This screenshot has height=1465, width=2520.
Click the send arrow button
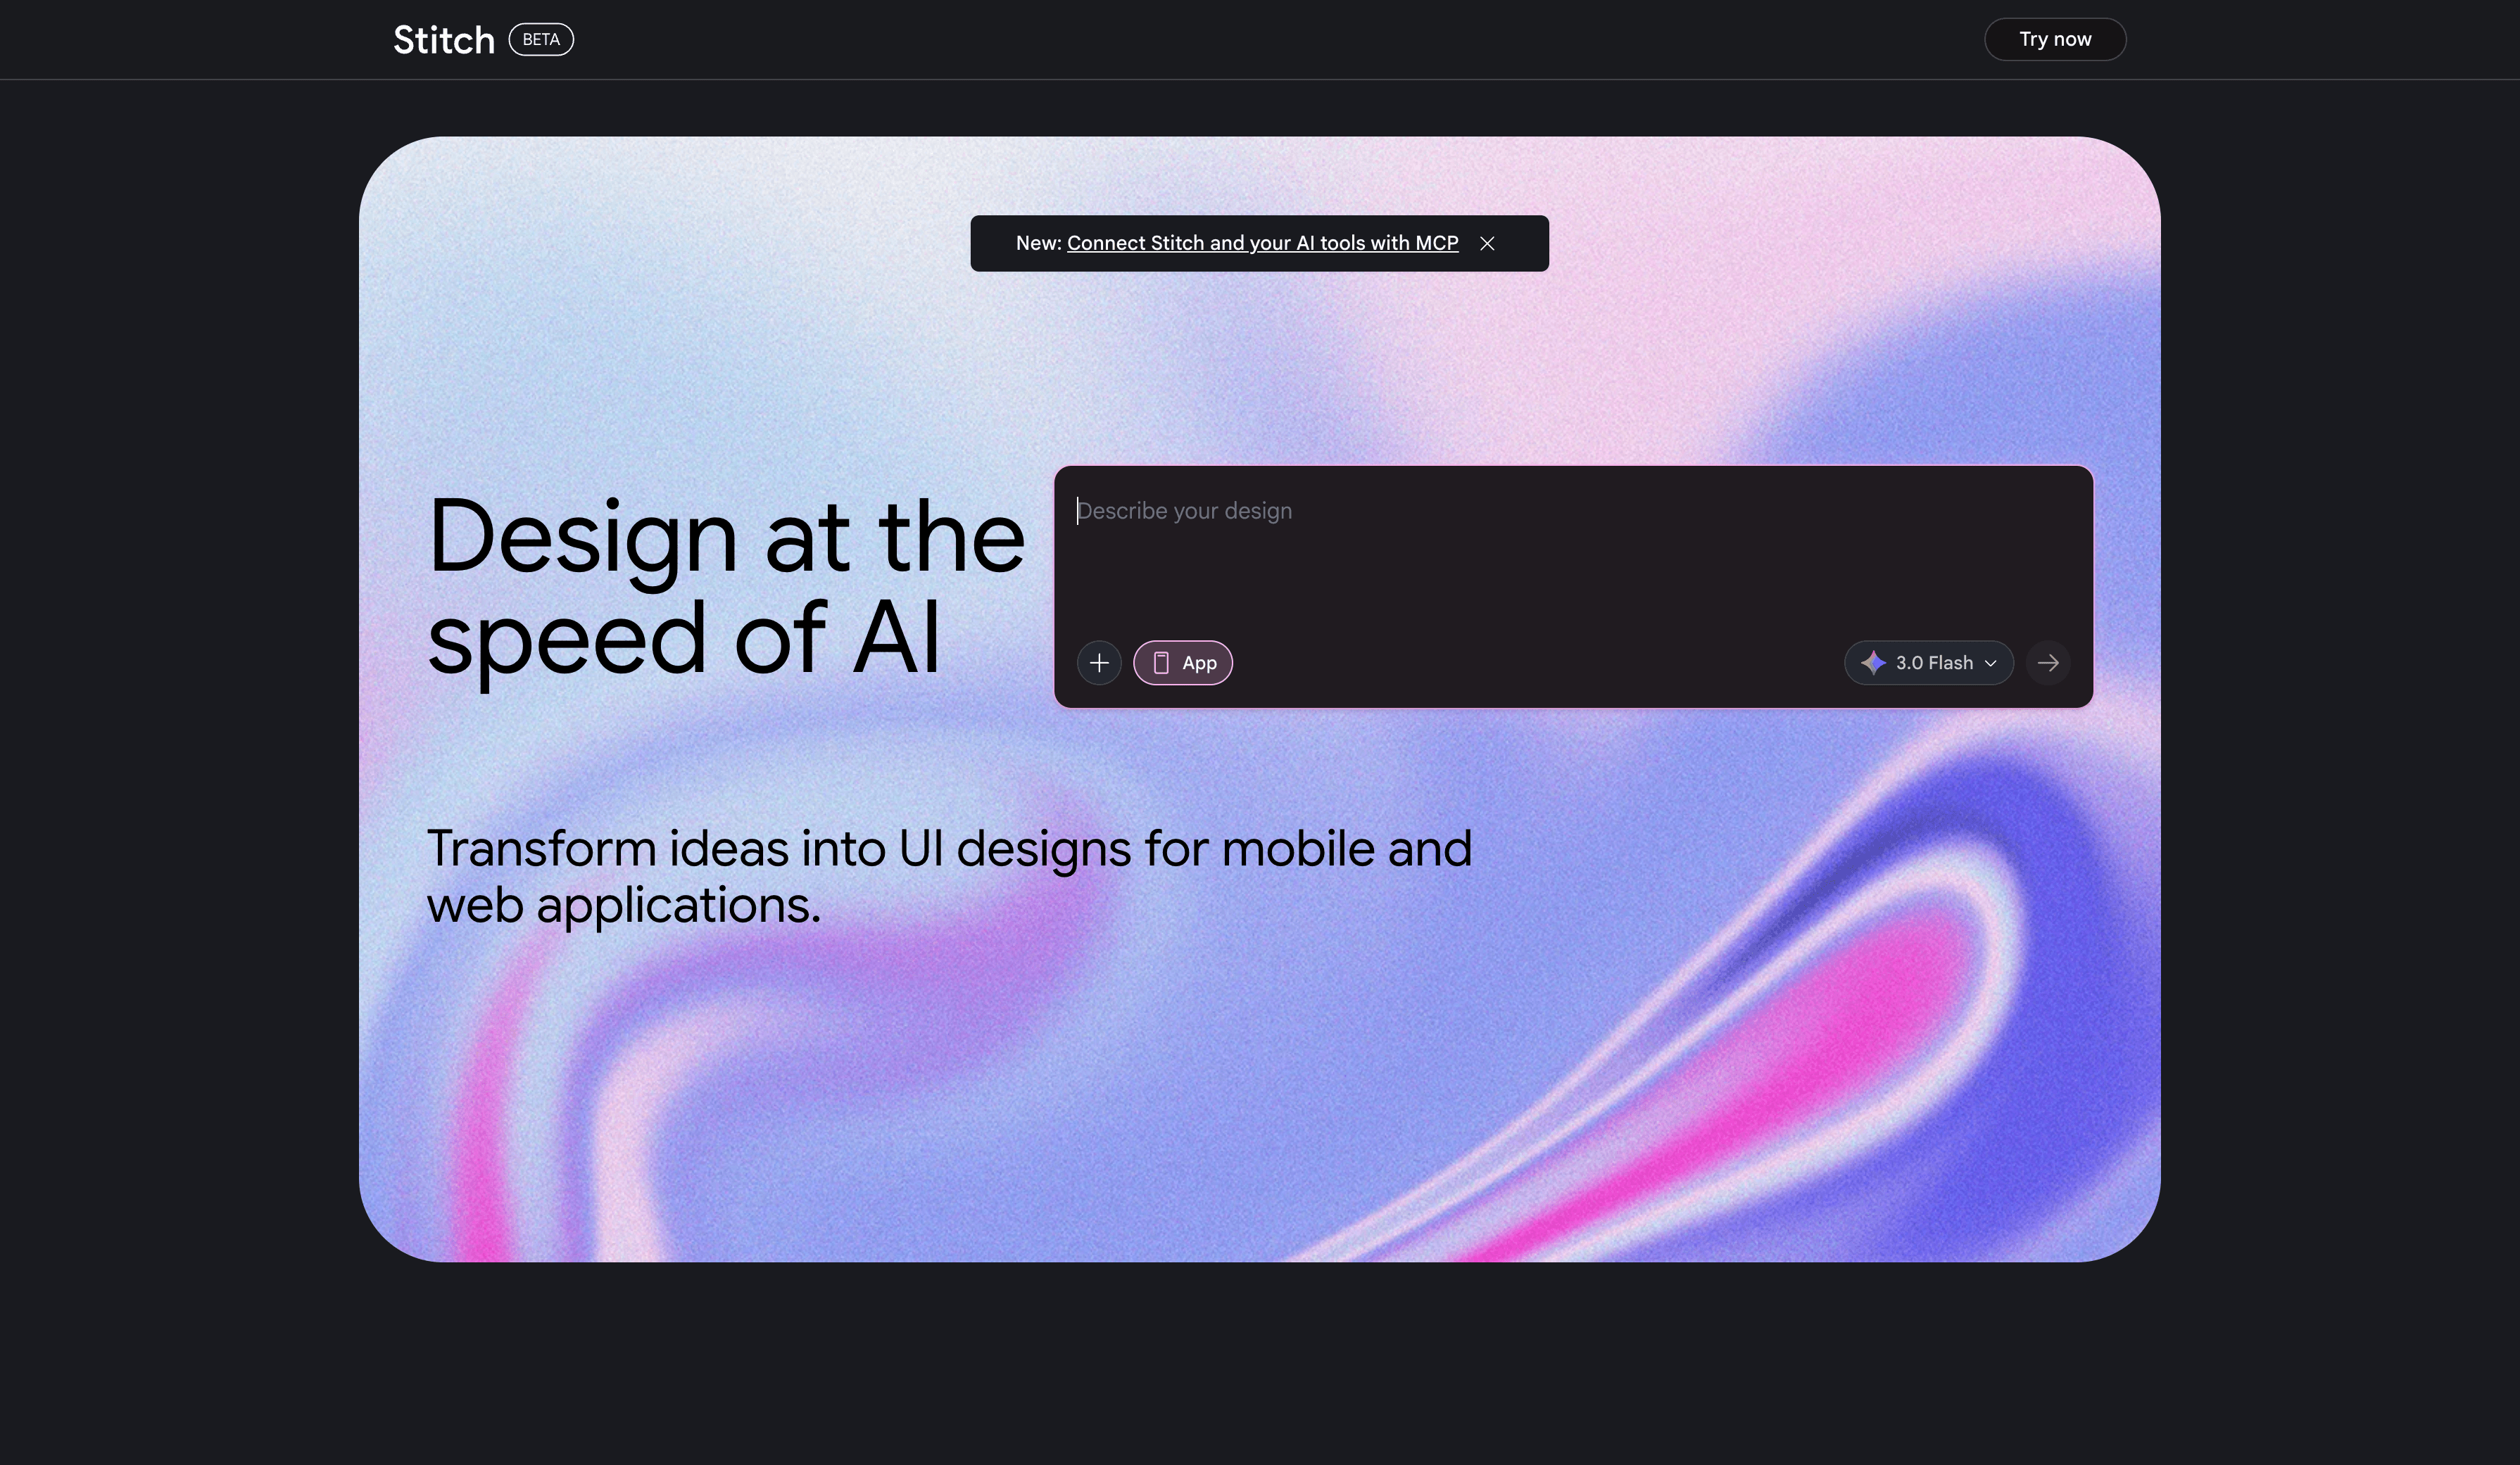point(2048,663)
